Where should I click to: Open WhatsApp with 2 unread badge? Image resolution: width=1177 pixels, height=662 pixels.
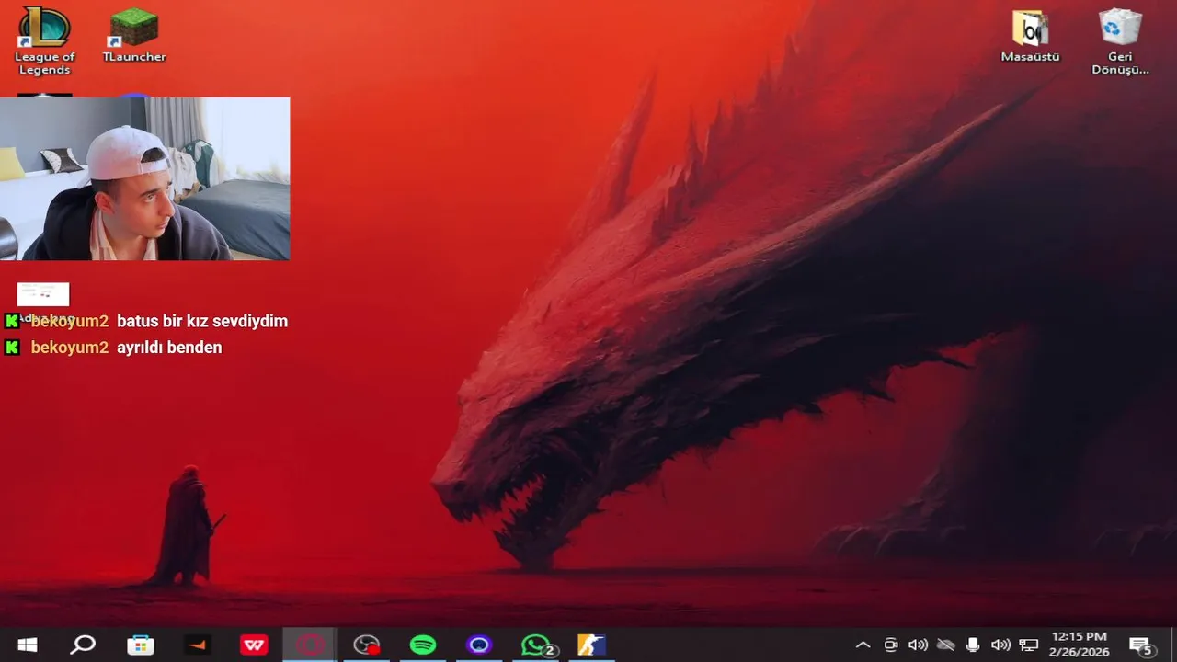point(536,645)
